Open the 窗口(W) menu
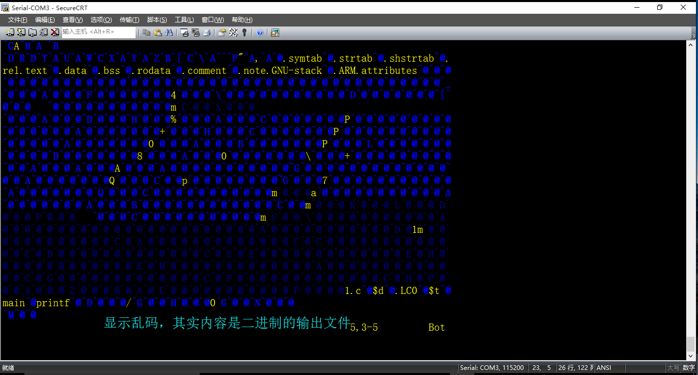This screenshot has height=375, width=698. tap(212, 20)
